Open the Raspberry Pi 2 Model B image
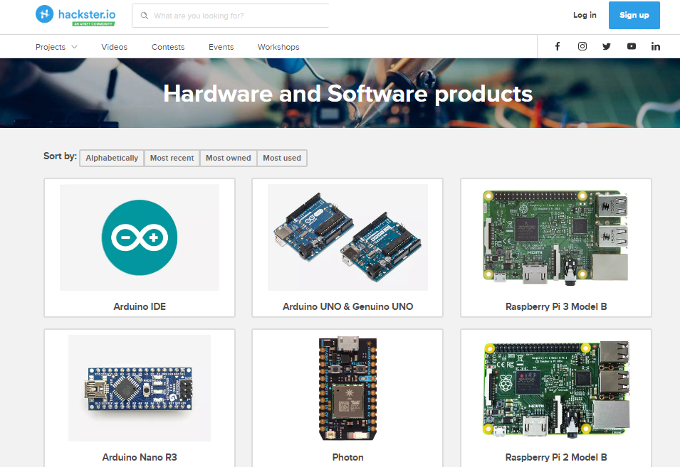The image size is (680, 467). [556, 388]
